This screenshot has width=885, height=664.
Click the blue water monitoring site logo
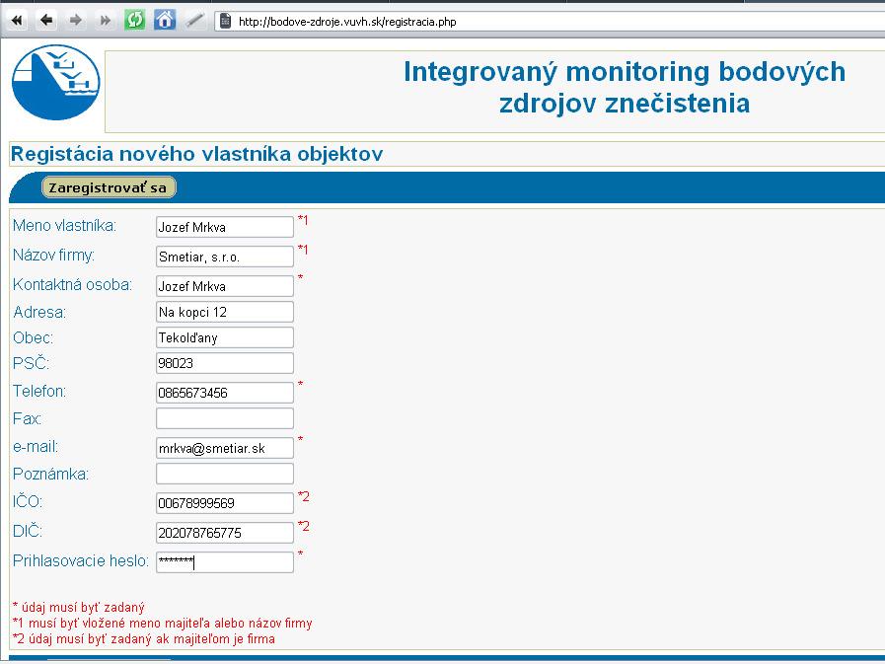[56, 83]
